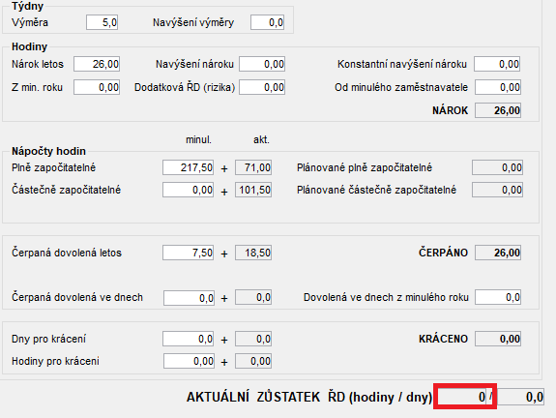Click the Dodatková ŘD (rizika) field
The image size is (556, 418).
[x=262, y=87]
